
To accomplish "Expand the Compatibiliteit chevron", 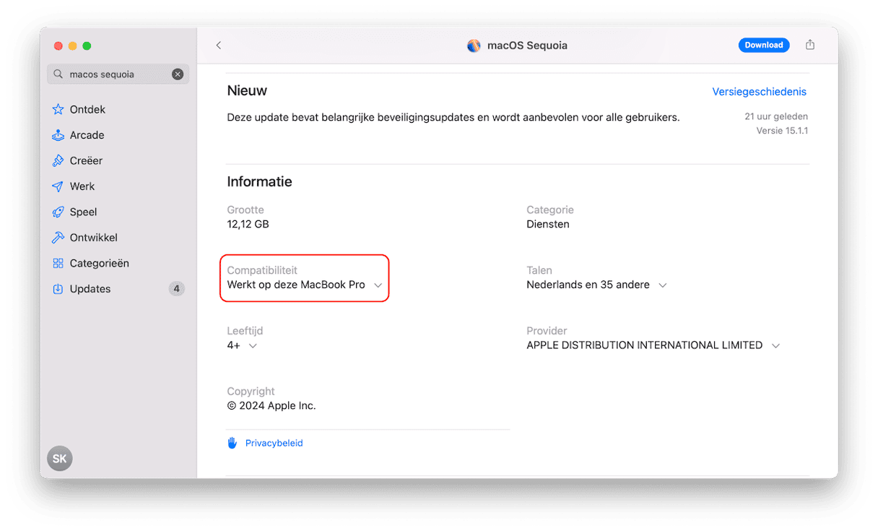I will click(x=378, y=285).
